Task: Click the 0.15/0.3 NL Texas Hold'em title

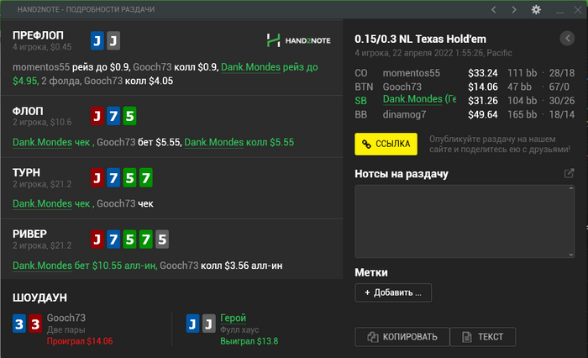Action: [x=420, y=39]
